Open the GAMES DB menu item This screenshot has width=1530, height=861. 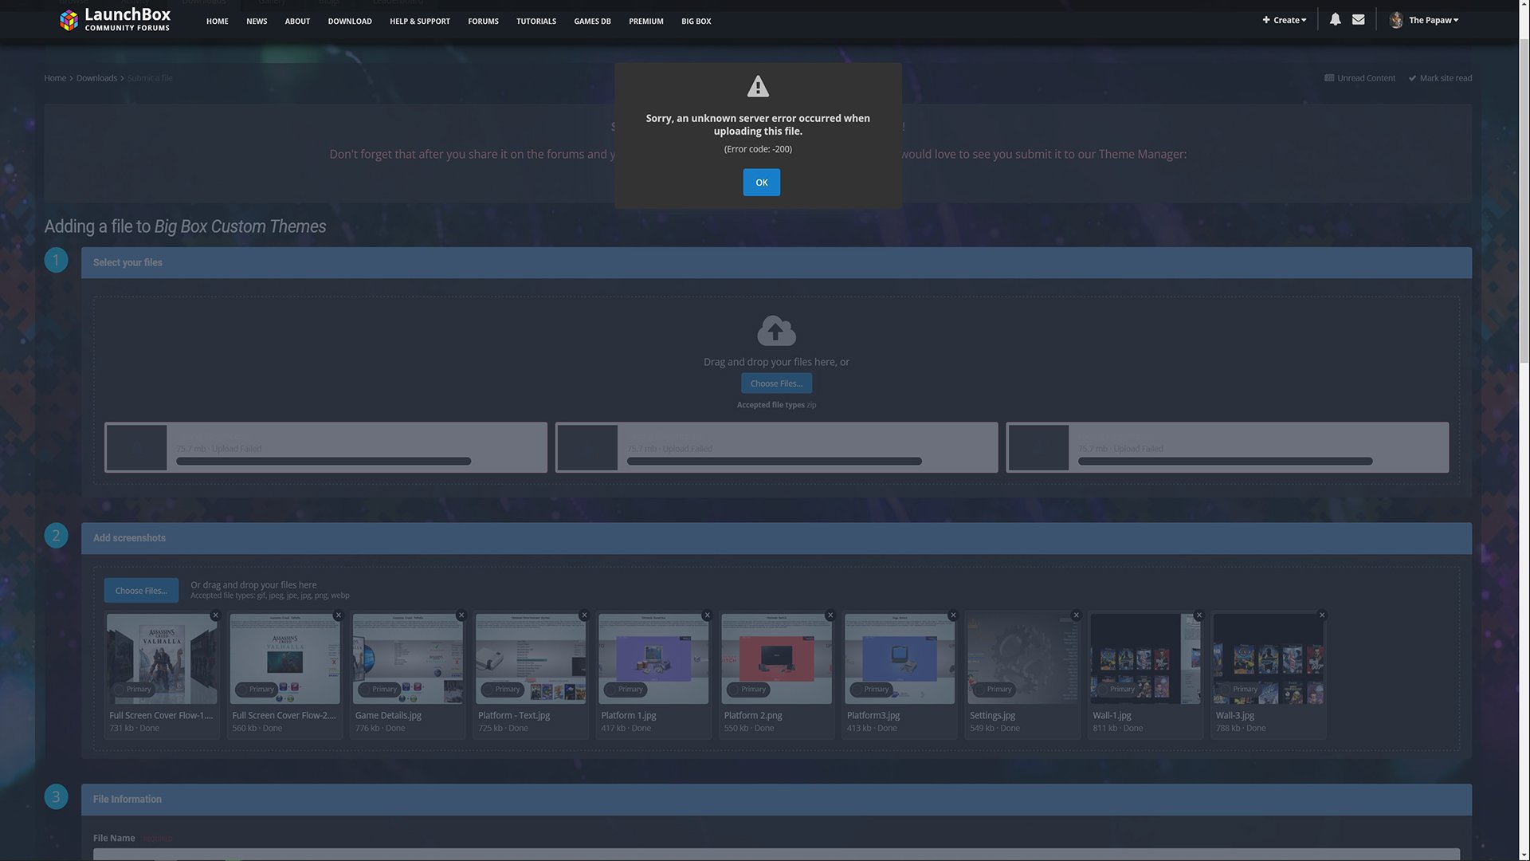[x=592, y=22]
